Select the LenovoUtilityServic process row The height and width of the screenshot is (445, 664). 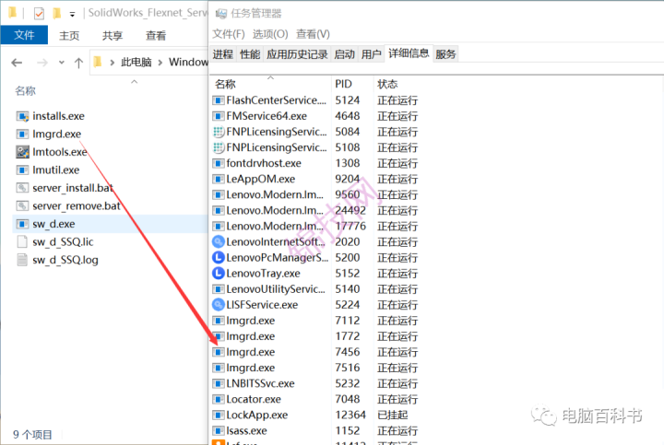tap(315, 289)
